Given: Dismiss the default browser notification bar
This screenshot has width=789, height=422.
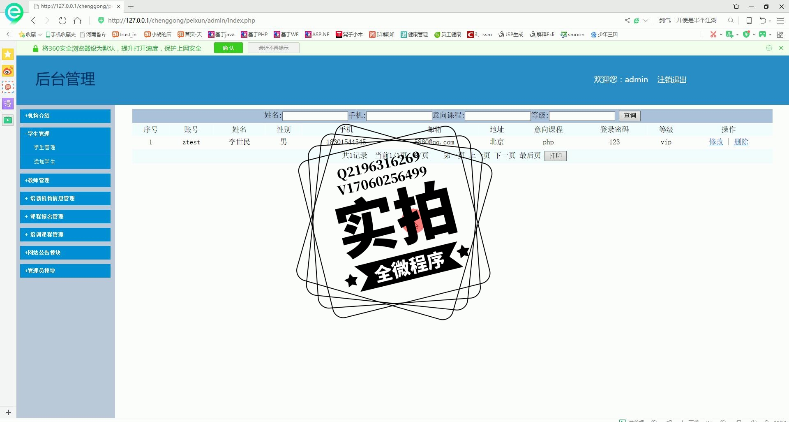Looking at the screenshot, I should [781, 48].
